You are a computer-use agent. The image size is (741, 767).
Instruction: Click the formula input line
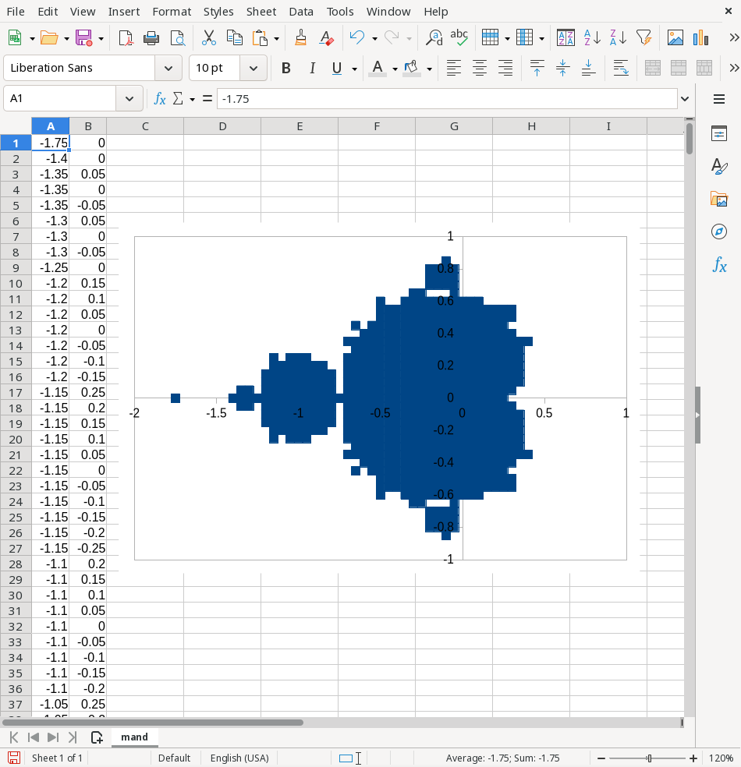(448, 99)
